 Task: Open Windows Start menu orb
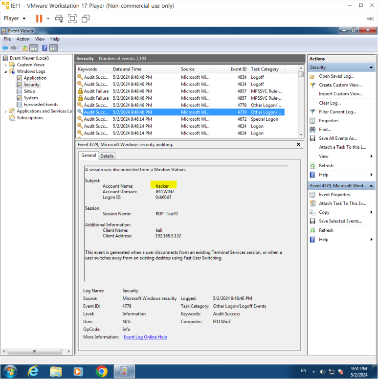tap(10, 372)
